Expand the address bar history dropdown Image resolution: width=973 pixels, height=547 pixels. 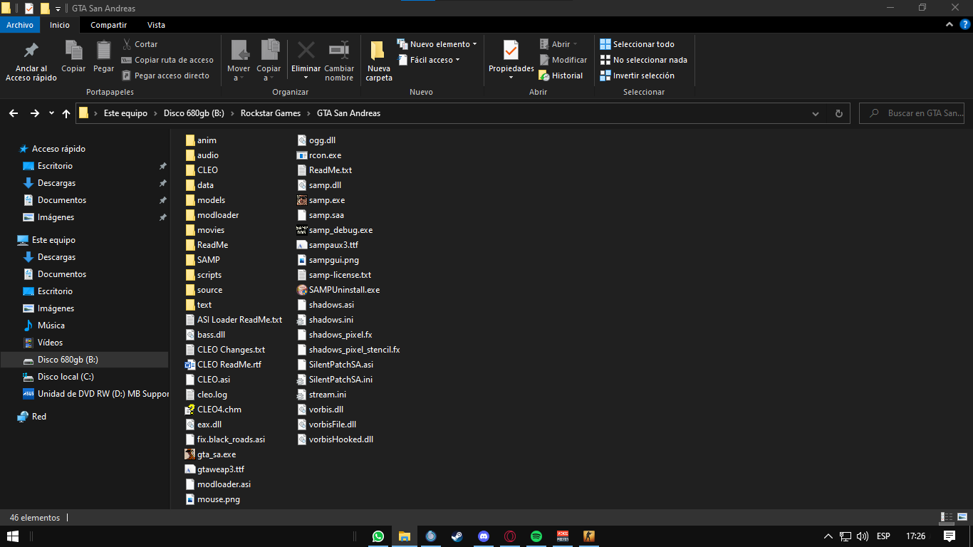[816, 113]
